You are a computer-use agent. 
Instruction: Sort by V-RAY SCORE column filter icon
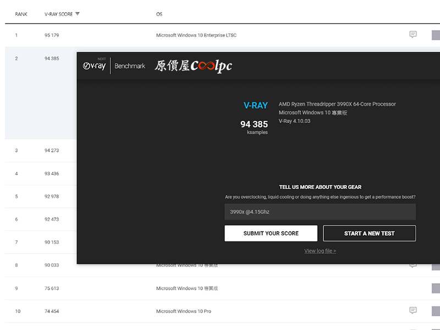78,14
